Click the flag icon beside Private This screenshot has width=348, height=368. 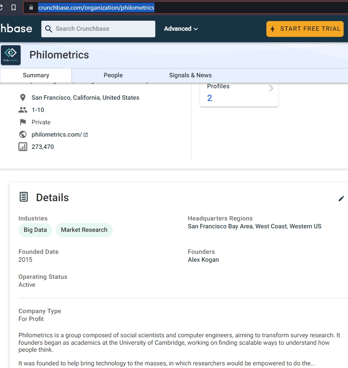point(23,122)
